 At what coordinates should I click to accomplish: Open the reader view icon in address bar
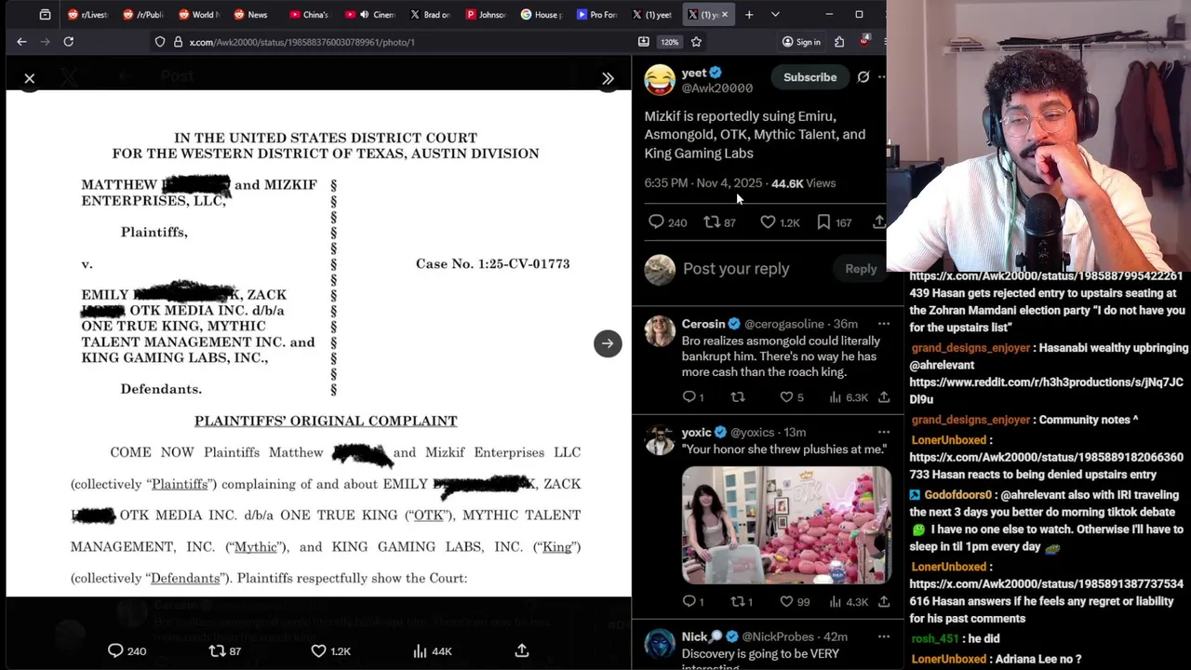point(643,42)
